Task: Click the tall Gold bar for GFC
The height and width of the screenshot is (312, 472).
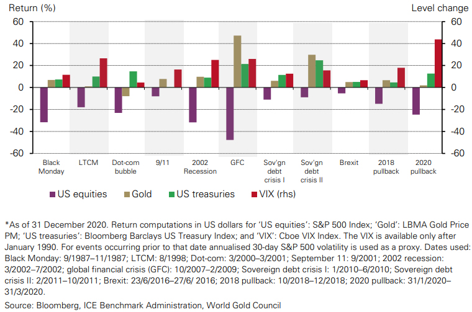Action: click(237, 61)
